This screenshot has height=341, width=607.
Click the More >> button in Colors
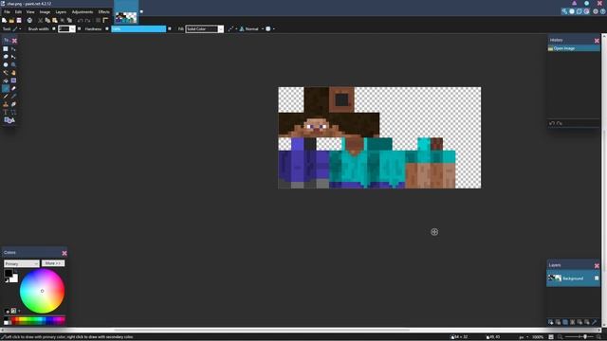[x=53, y=263]
